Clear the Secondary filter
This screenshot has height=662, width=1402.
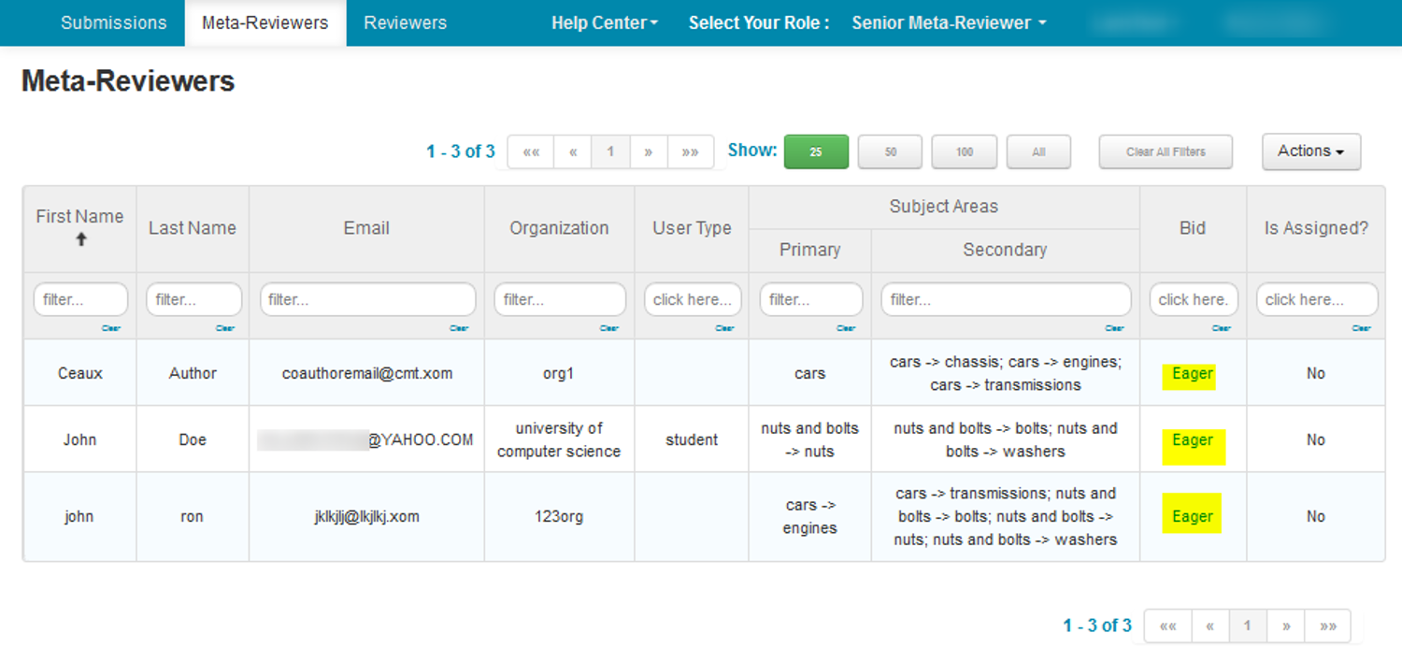point(1115,328)
